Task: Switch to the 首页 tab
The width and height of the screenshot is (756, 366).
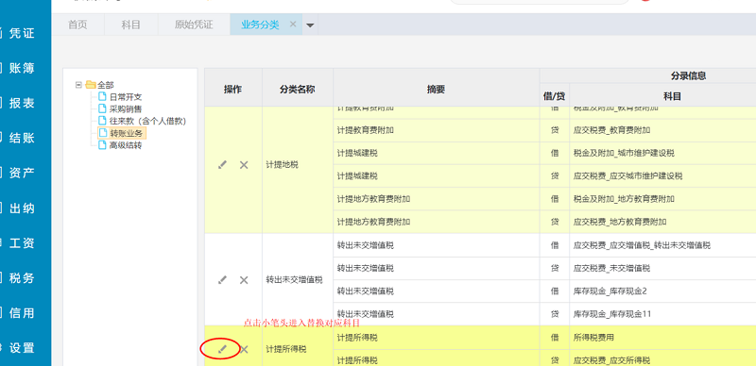Action: point(77,25)
